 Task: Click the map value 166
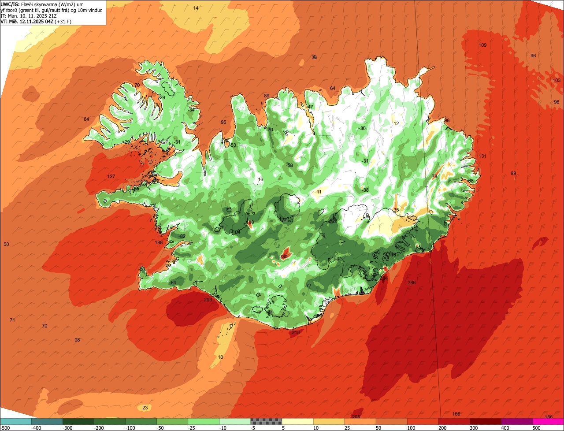point(456,414)
